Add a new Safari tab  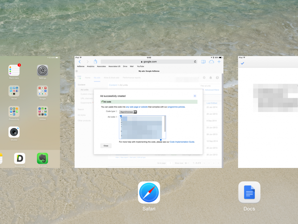pos(219,62)
